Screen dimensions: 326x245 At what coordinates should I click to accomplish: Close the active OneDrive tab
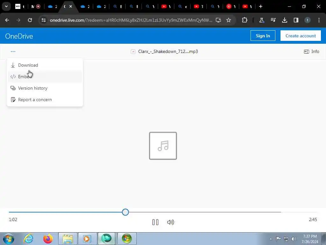[71, 6]
